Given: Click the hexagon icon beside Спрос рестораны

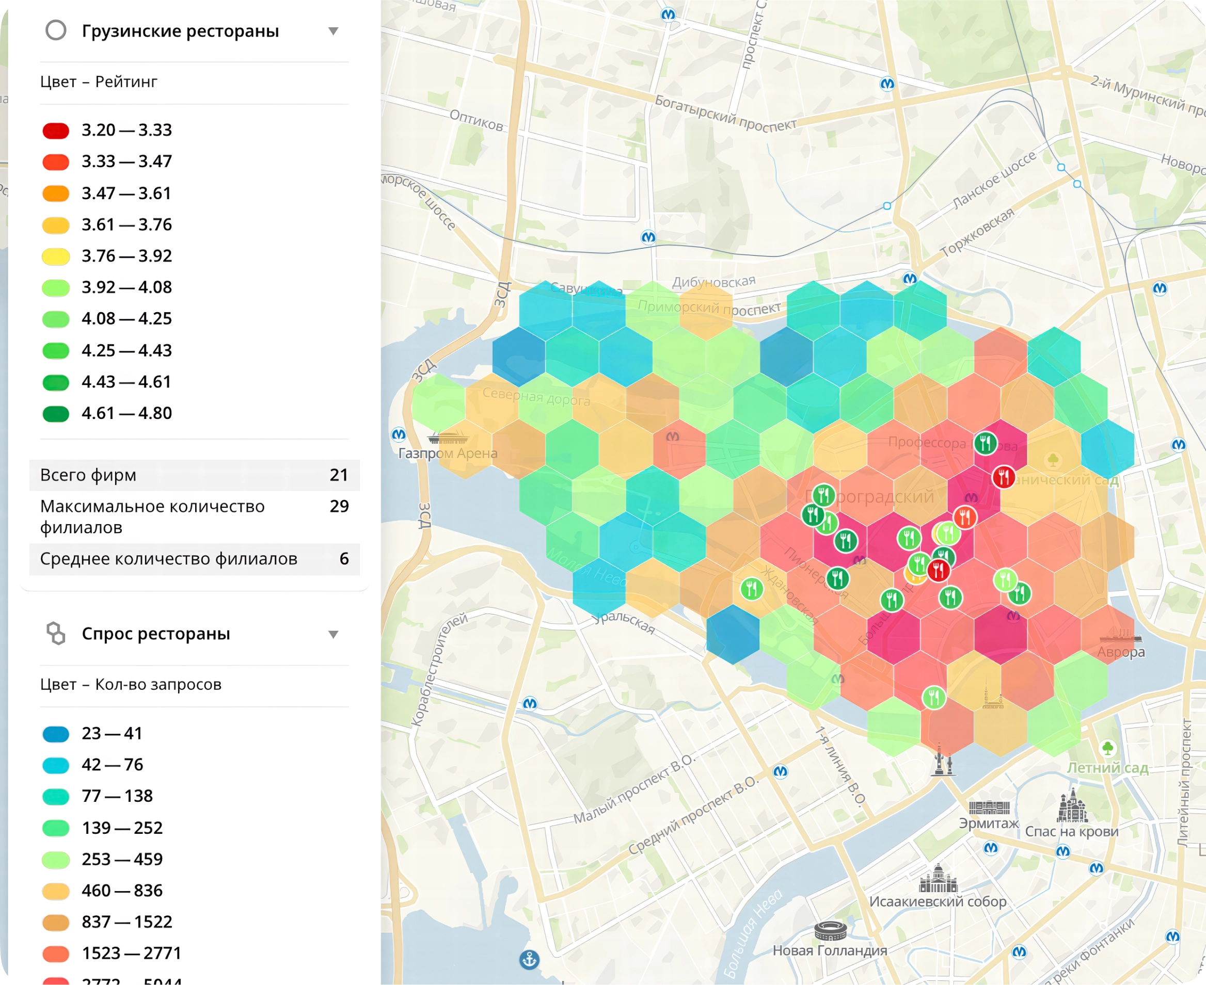Looking at the screenshot, I should 56,634.
